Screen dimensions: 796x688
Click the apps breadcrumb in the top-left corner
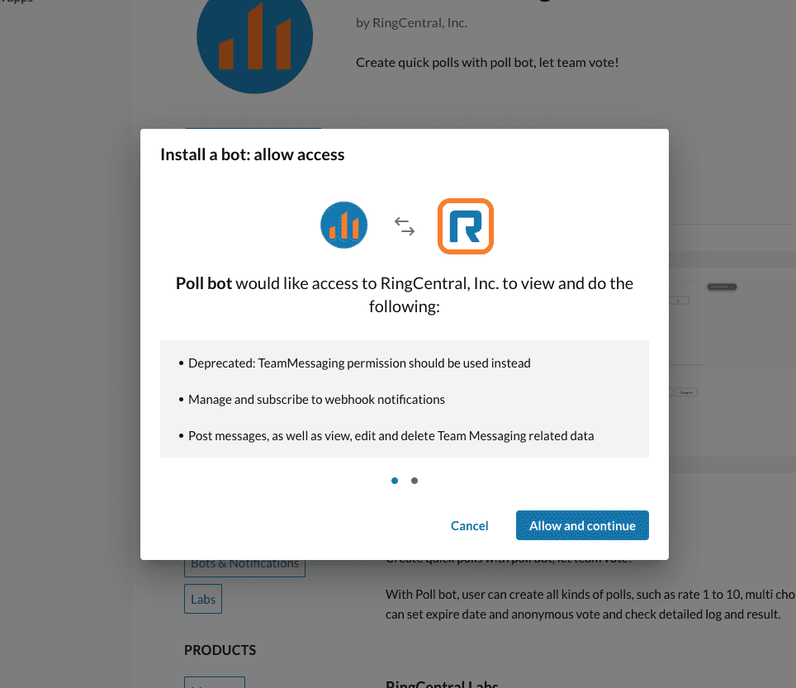coord(18,3)
